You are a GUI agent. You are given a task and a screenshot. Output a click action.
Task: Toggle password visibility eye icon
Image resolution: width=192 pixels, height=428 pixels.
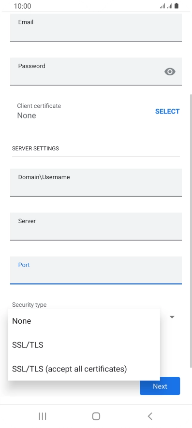pyautogui.click(x=170, y=71)
